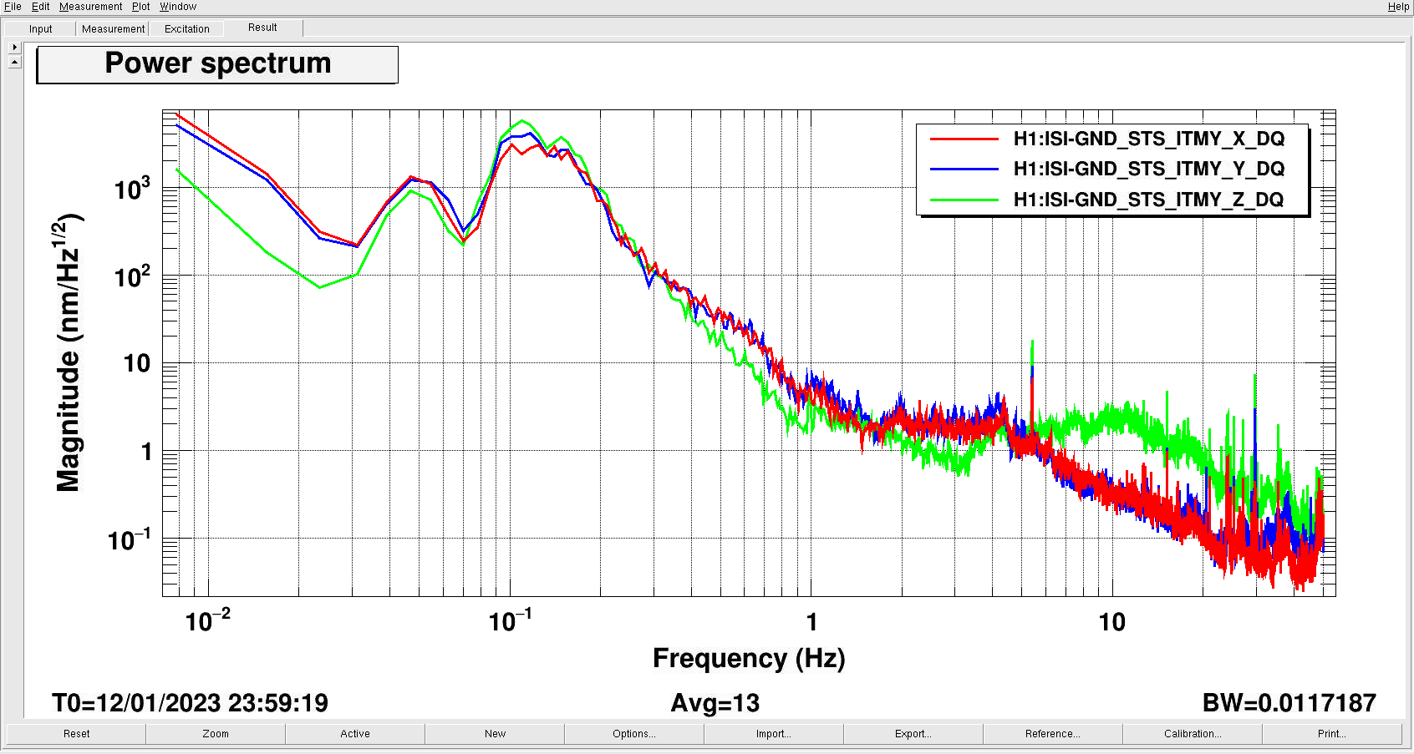
Task: Click the upward arrow button below the expander
Action: (15, 63)
